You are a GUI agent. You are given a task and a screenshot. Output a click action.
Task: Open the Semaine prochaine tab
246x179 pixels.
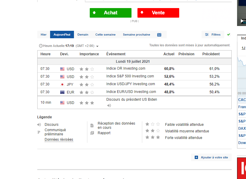coord(137,35)
